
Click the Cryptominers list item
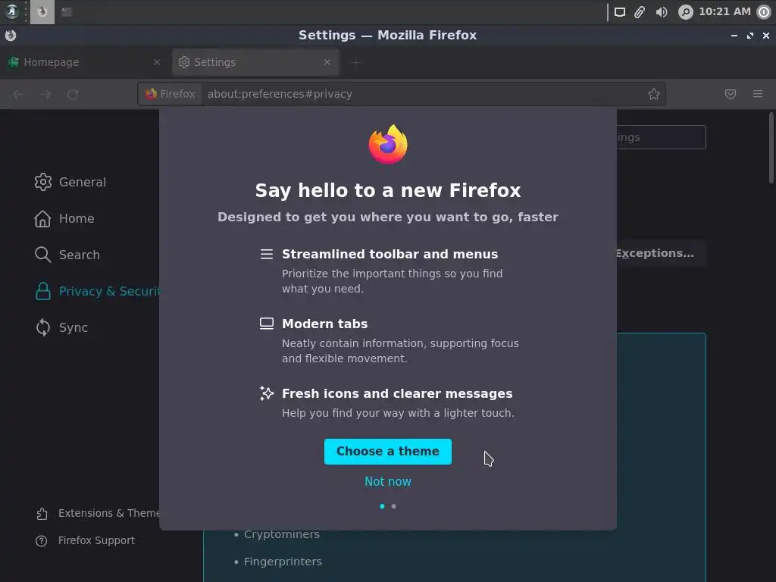pyautogui.click(x=282, y=534)
